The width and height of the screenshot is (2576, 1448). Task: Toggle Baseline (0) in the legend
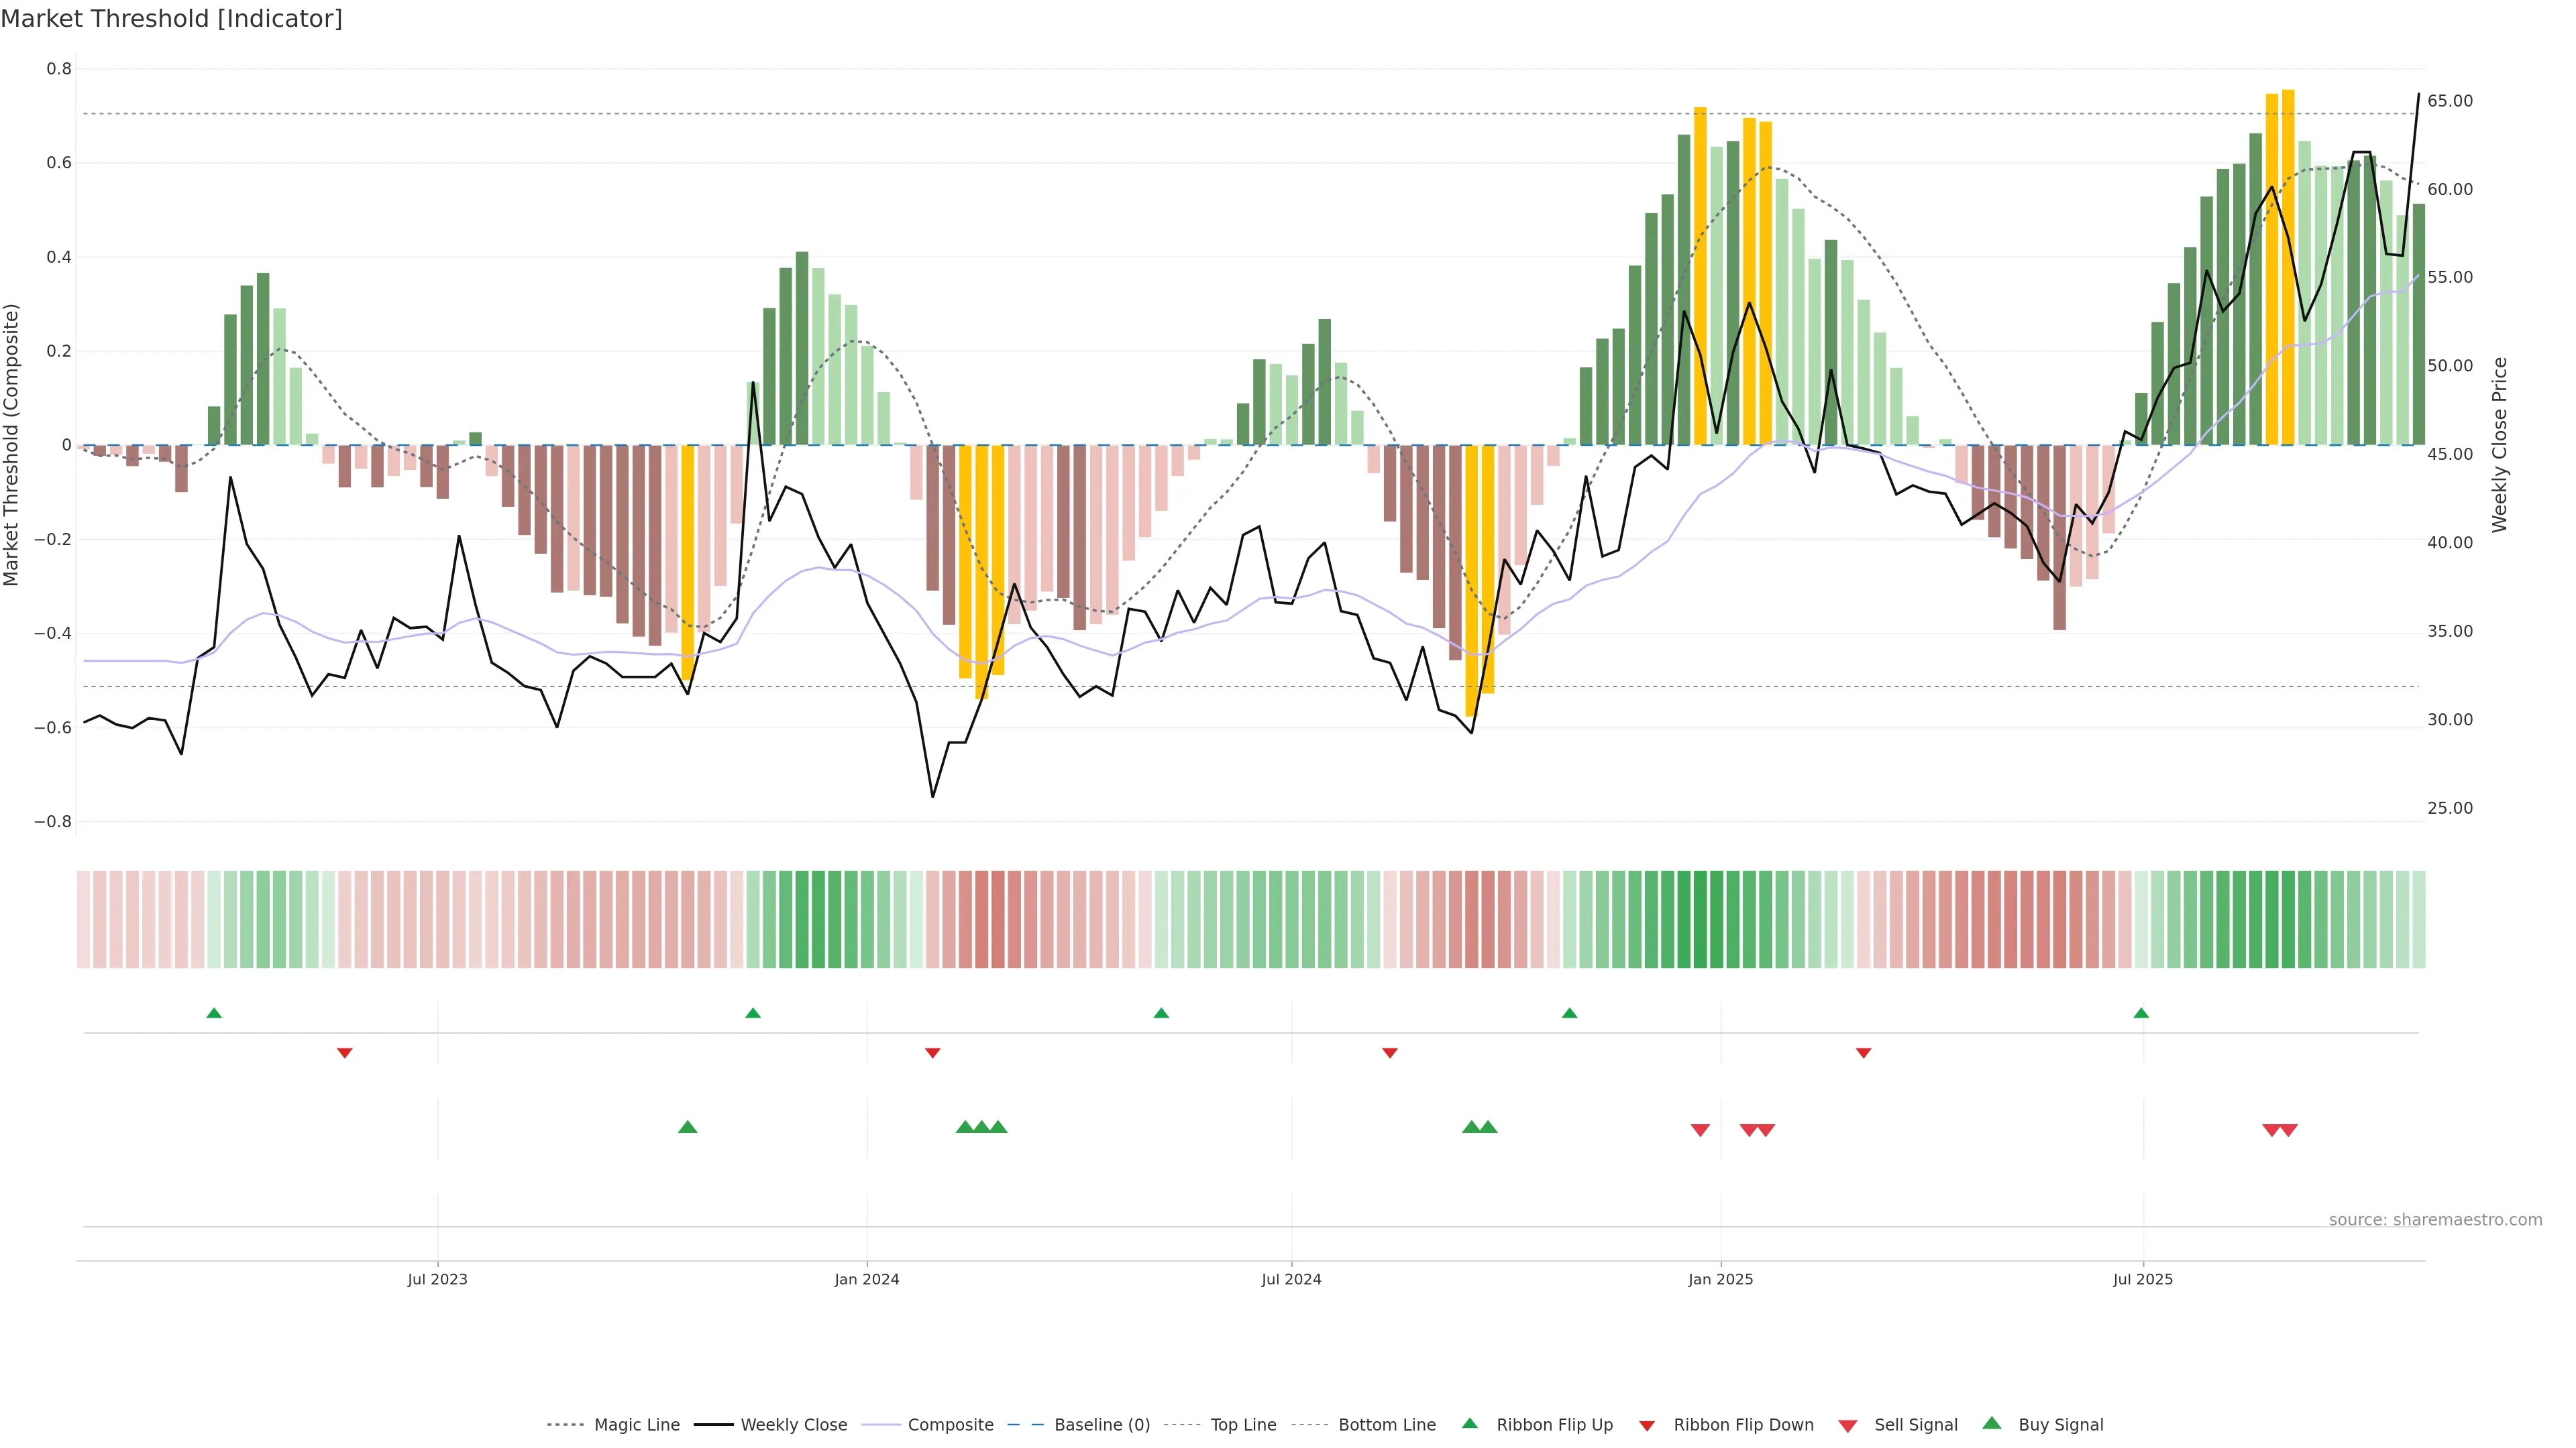[x=1101, y=1425]
